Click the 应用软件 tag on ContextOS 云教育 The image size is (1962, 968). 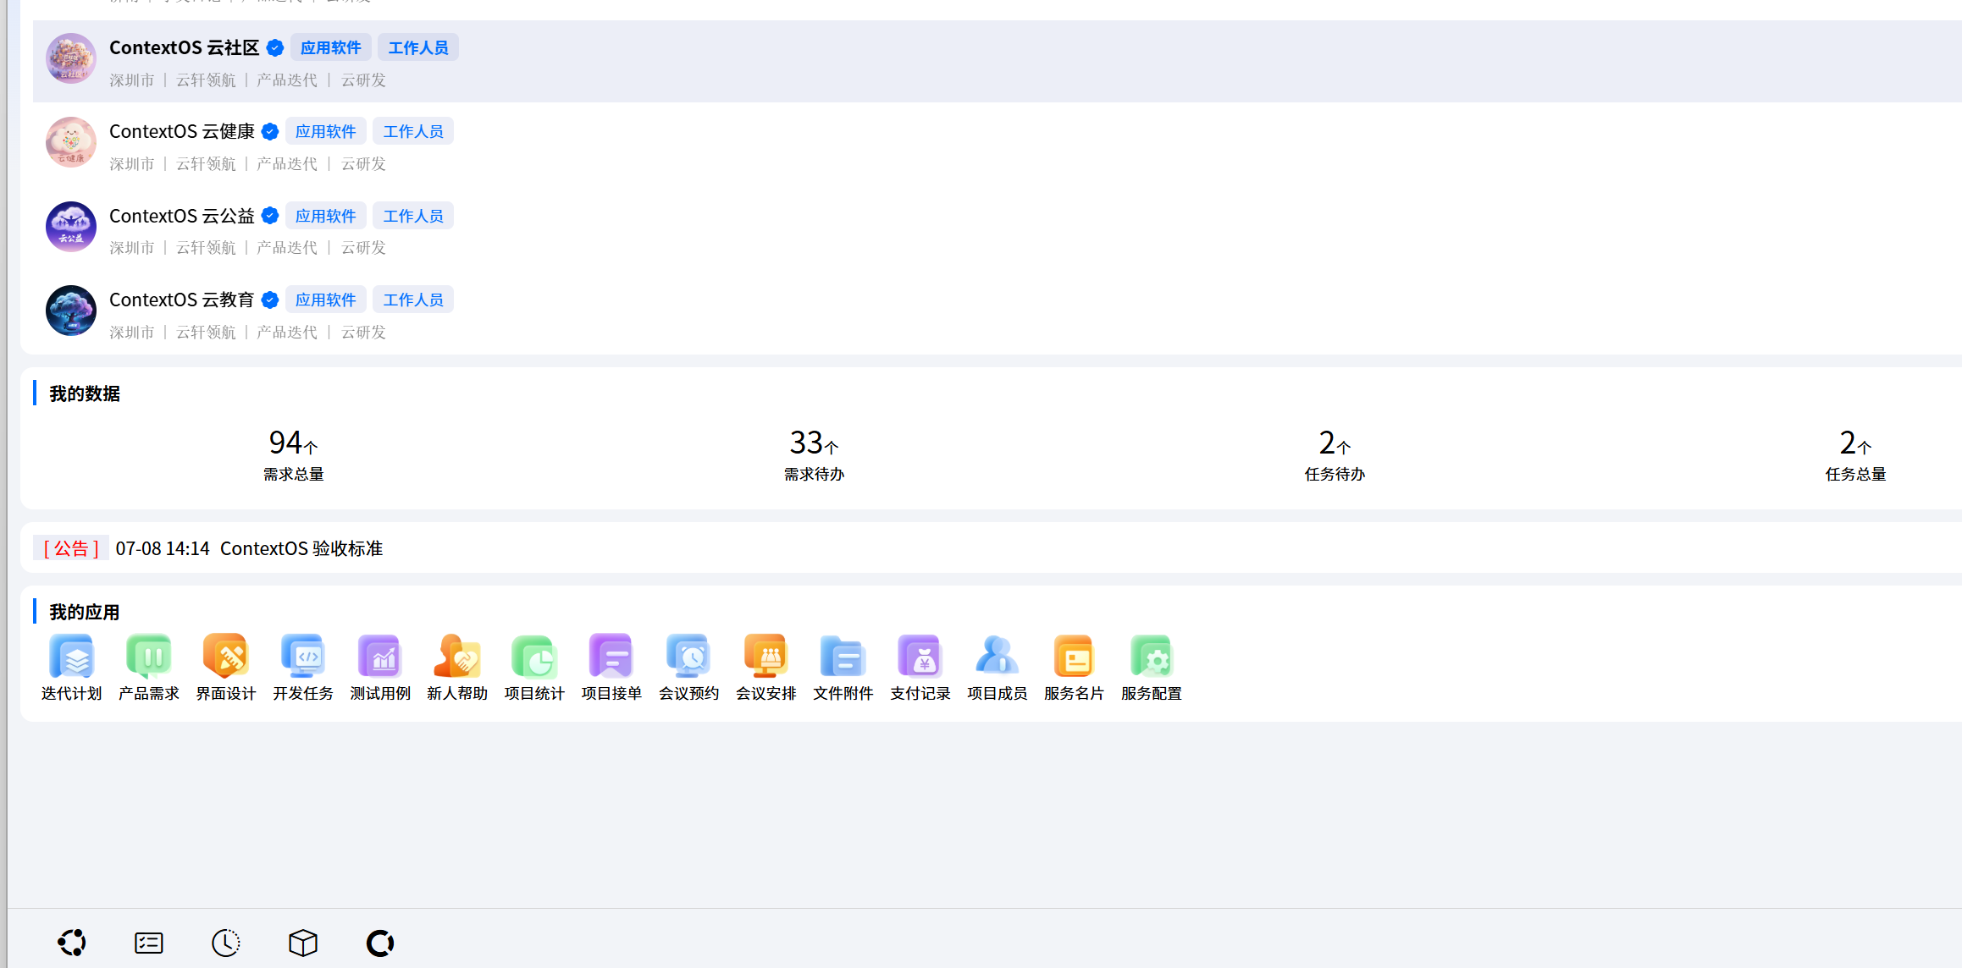tap(325, 300)
